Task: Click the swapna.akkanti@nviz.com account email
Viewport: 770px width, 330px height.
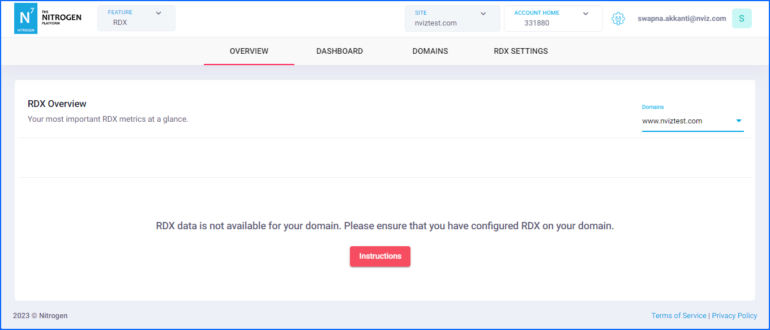Action: [x=682, y=19]
